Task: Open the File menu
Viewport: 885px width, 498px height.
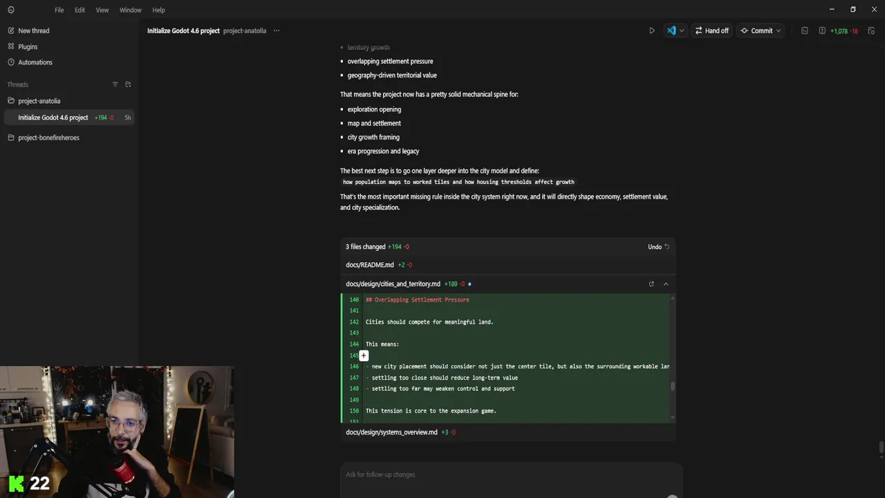Action: pos(59,10)
